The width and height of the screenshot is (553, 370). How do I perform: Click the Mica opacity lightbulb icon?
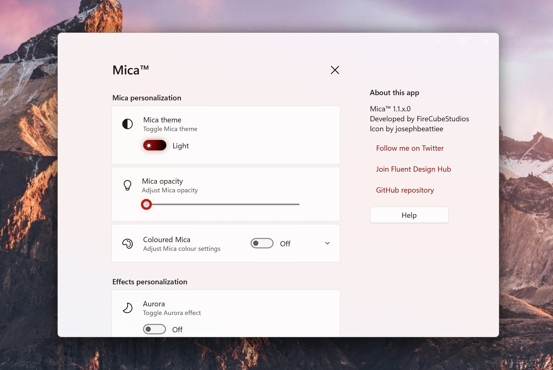tap(127, 185)
